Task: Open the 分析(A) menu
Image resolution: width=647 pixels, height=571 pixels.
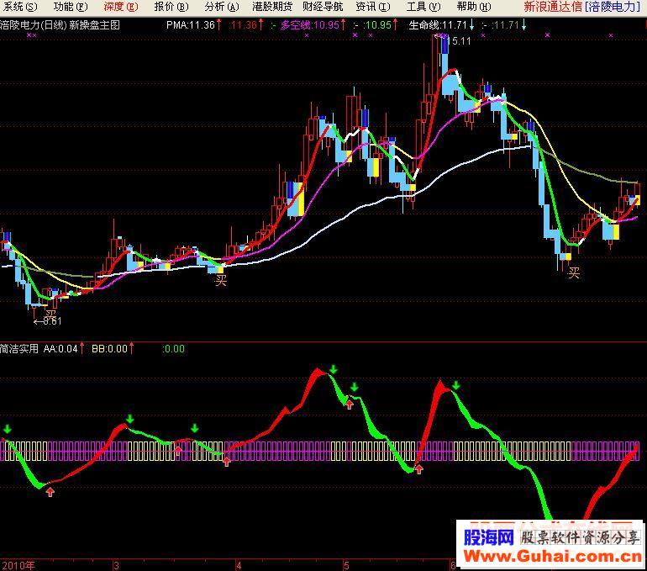Action: (x=222, y=7)
